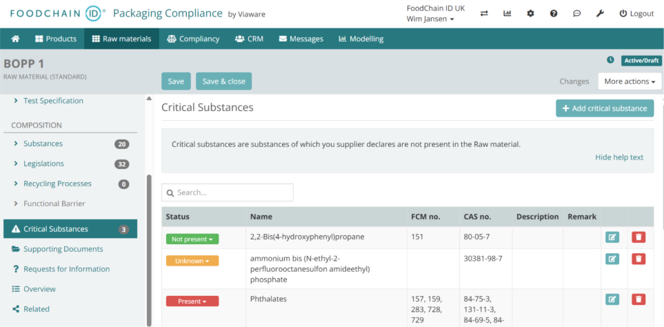Open settings gear icon in header
This screenshot has height=327, width=664.
(530, 14)
